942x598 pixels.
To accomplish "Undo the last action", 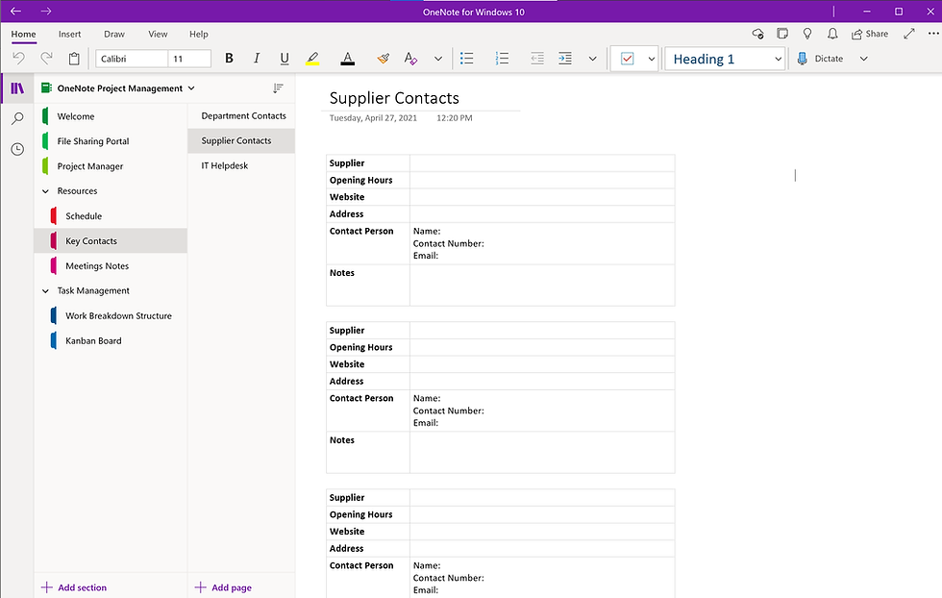I will [18, 59].
